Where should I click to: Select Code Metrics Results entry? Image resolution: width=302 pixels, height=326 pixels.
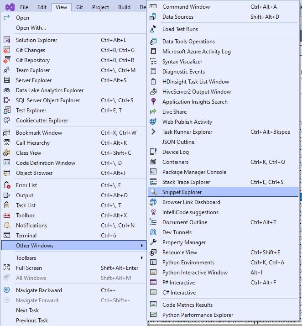click(223, 305)
